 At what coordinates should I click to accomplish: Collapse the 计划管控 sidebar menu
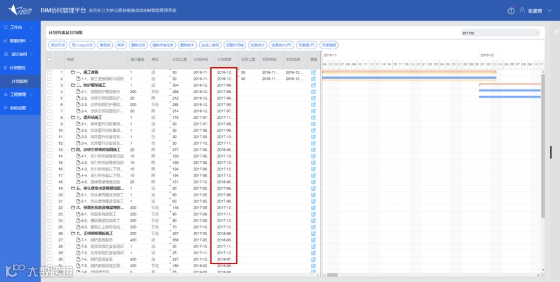point(20,68)
